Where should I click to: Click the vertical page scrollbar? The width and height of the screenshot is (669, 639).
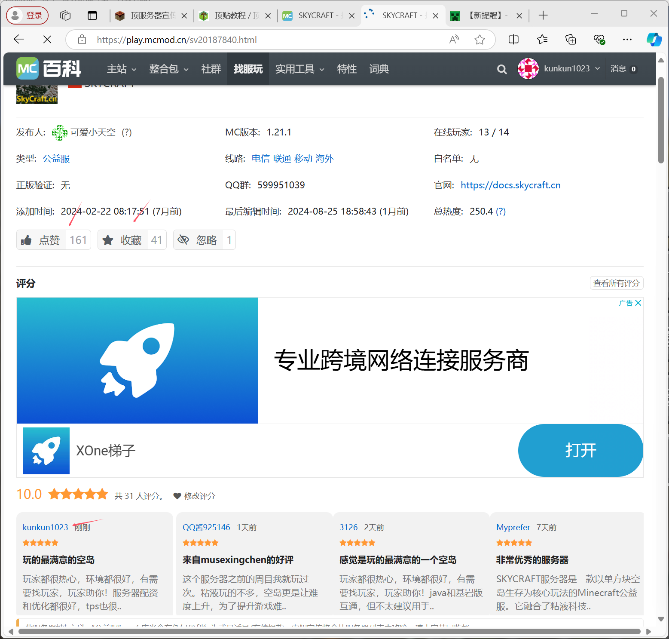[661, 120]
